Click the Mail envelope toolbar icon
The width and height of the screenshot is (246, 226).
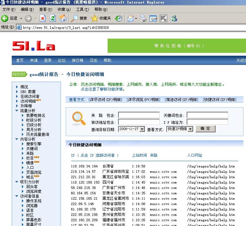(x=131, y=18)
